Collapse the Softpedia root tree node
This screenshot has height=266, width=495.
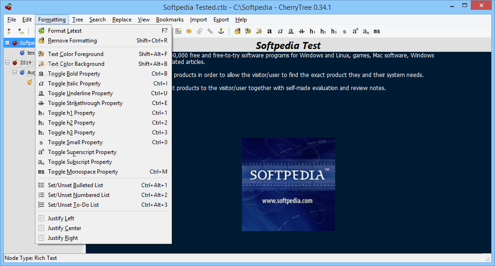click(x=7, y=42)
